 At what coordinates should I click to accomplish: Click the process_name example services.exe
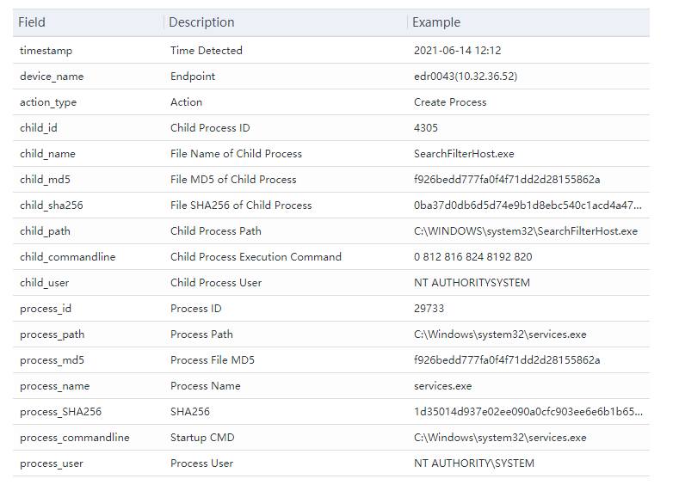click(442, 386)
